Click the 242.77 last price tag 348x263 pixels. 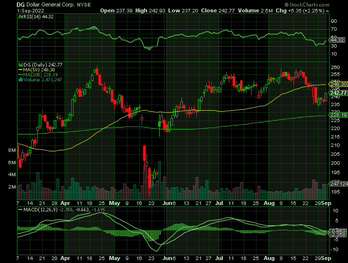point(338,93)
